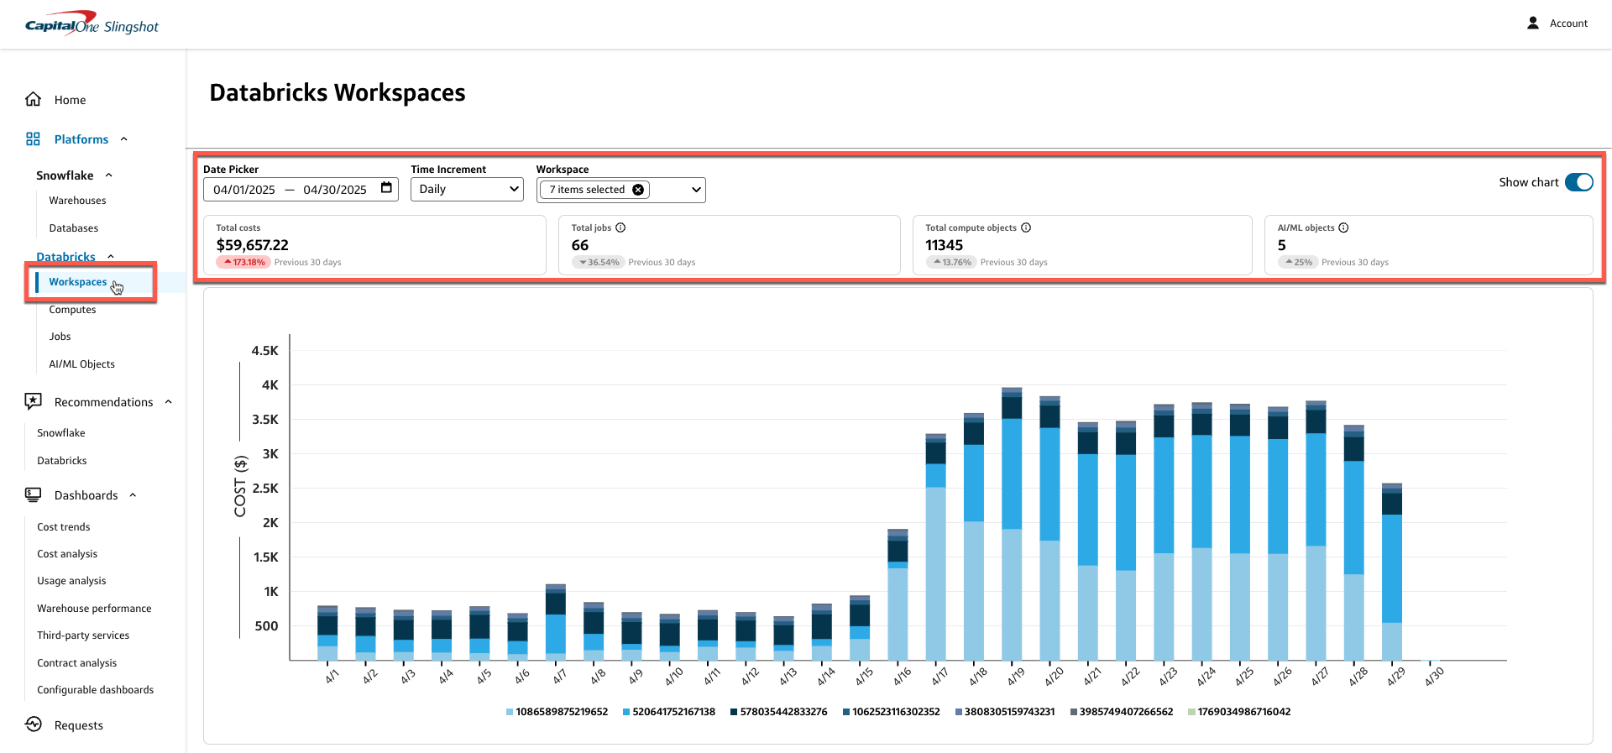Clear workspace selection with the X icon
This screenshot has width=1612, height=753.
(638, 190)
